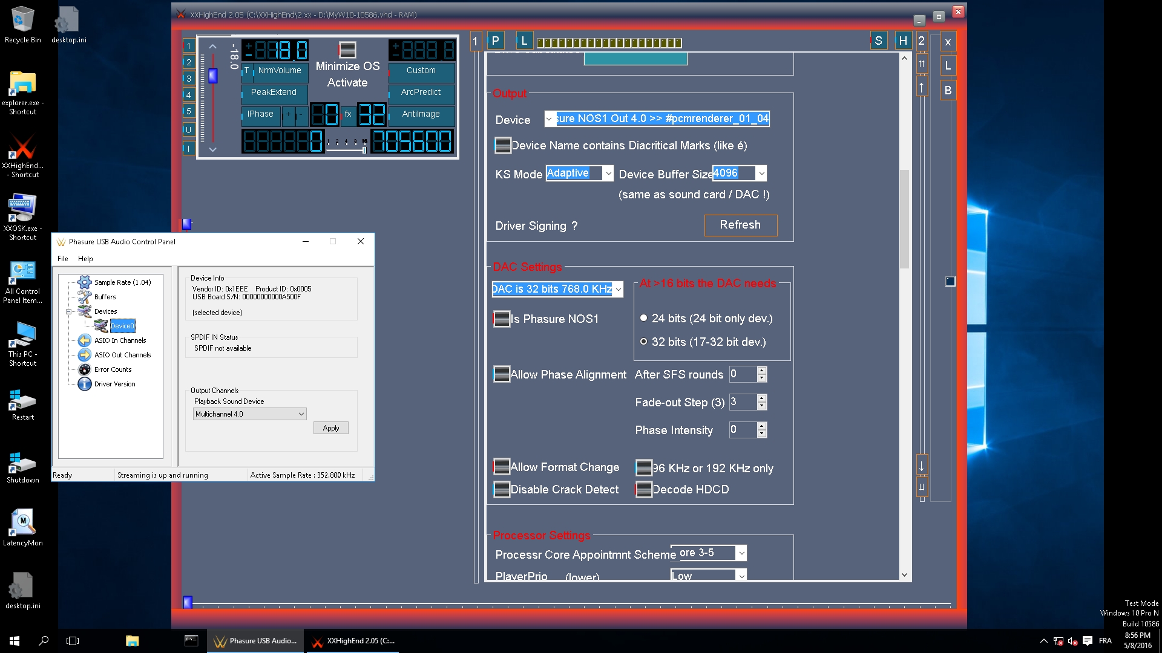Open Device Buffer Size dropdown
Screen dimensions: 1162x653
[x=761, y=174]
